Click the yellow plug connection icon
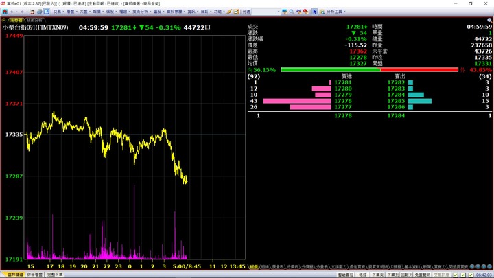Image resolution: width=494 pixels, height=278 pixels. click(x=229, y=12)
